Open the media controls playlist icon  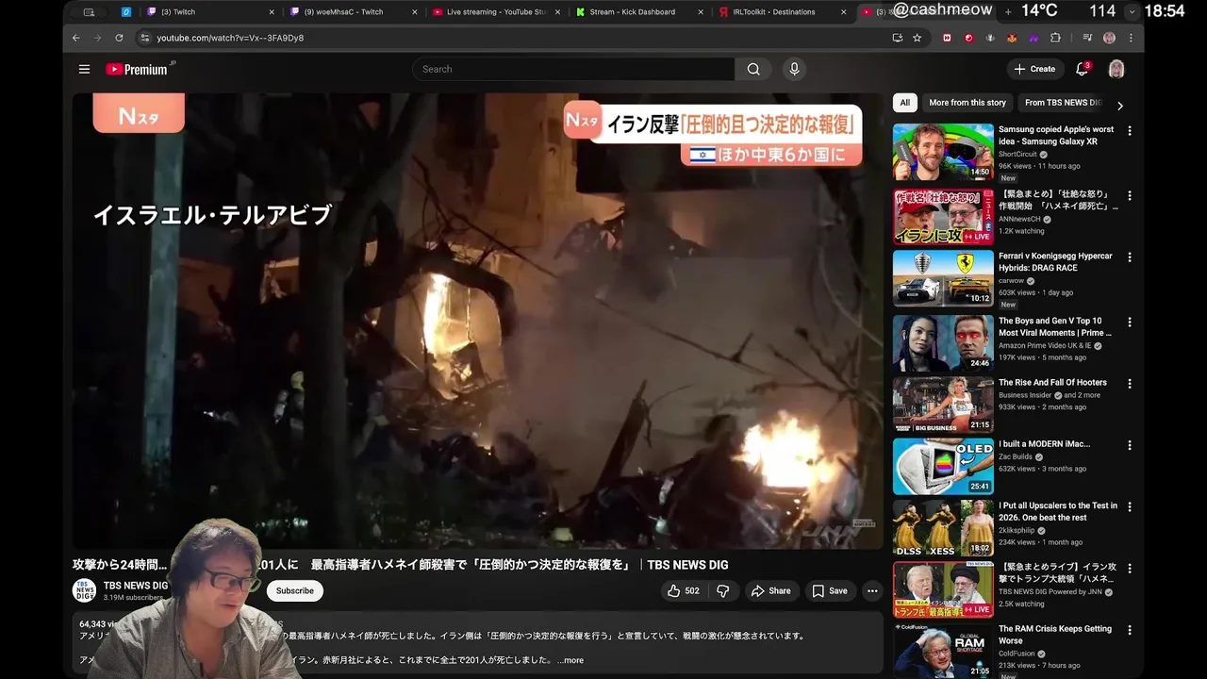pyautogui.click(x=1087, y=38)
